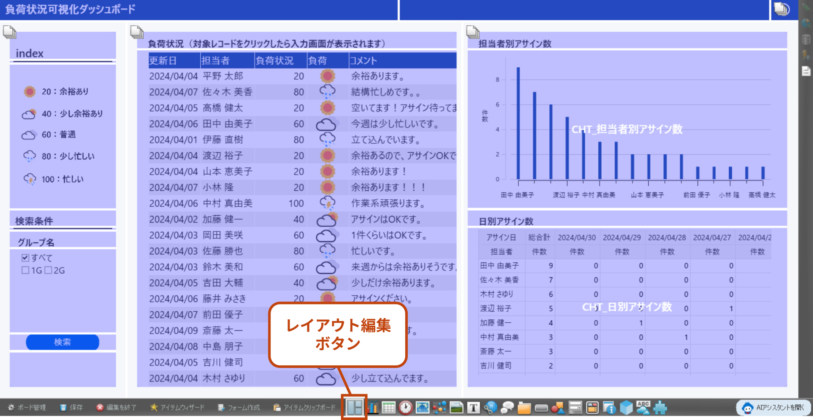The height and width of the screenshot is (420, 813).
Task: Select the gray button item icon
Action: (x=541, y=408)
